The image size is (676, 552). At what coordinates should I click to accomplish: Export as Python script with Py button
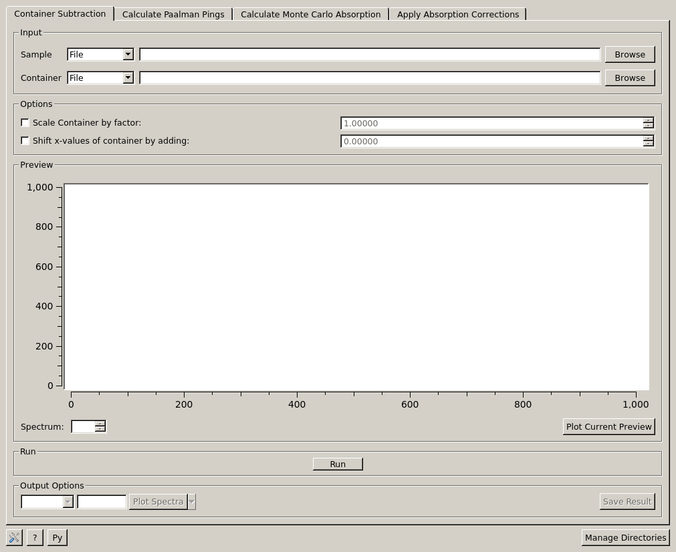pyautogui.click(x=58, y=537)
